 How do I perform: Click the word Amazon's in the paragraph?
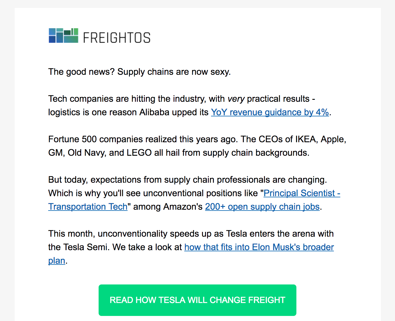click(183, 207)
